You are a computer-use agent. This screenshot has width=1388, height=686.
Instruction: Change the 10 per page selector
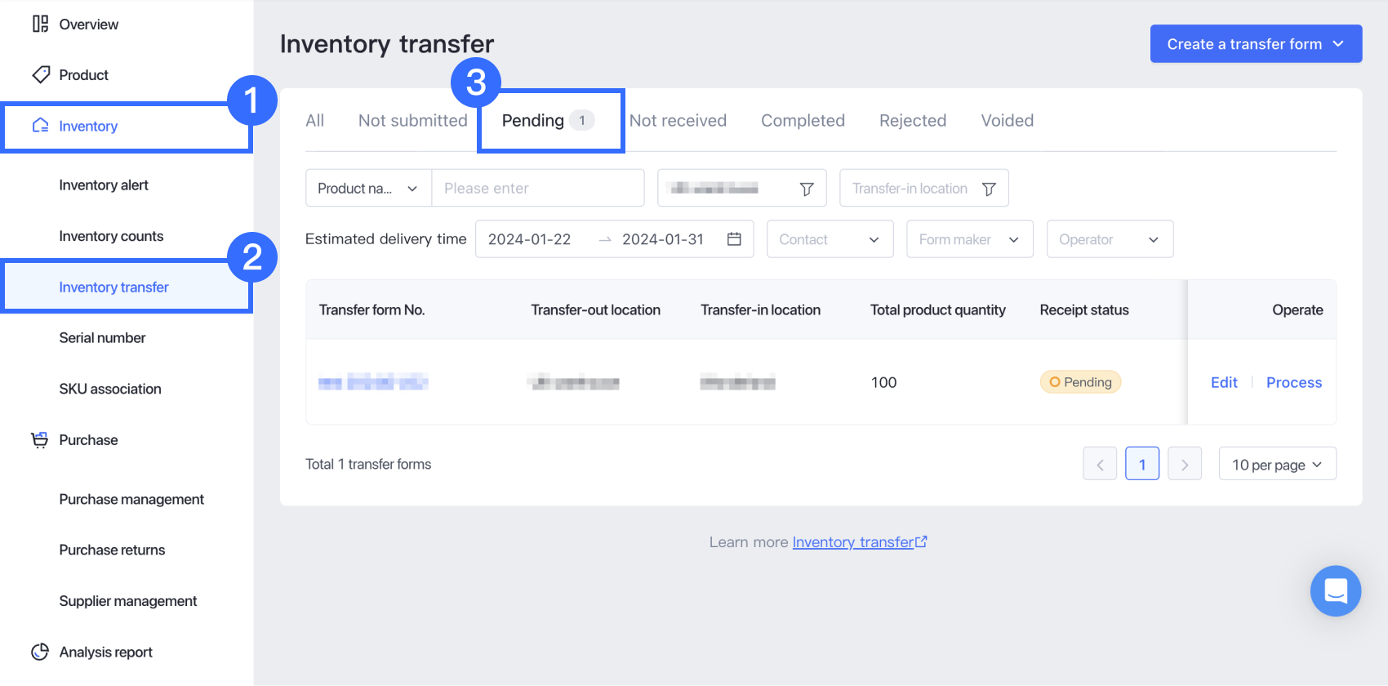pos(1277,465)
